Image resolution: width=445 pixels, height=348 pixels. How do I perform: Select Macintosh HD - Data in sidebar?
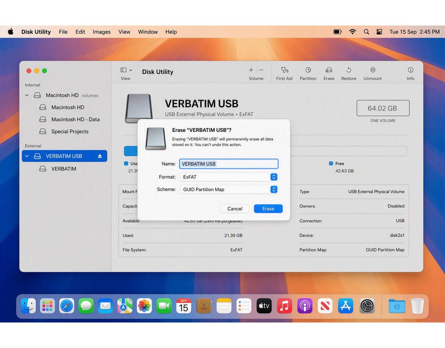point(75,120)
